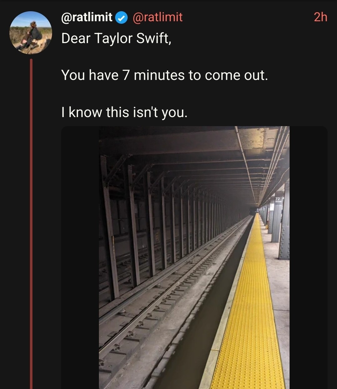Tap the black padding left of the photo
337x389 pixels.
click(x=80, y=258)
